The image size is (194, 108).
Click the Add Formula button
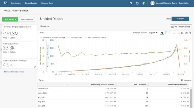27,19
